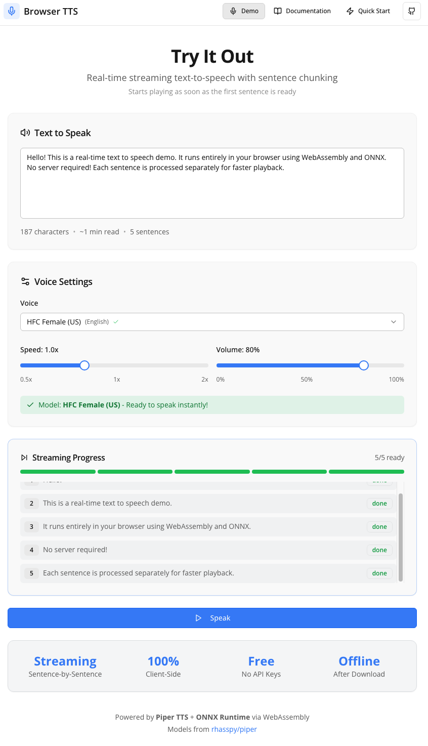Go to the Quick Start tab

(368, 11)
